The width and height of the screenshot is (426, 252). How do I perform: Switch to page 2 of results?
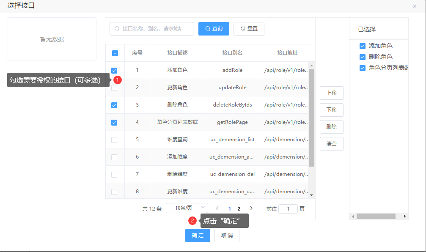[239, 208]
